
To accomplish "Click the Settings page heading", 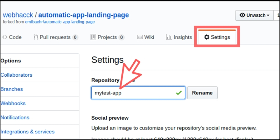I will coord(107,60).
